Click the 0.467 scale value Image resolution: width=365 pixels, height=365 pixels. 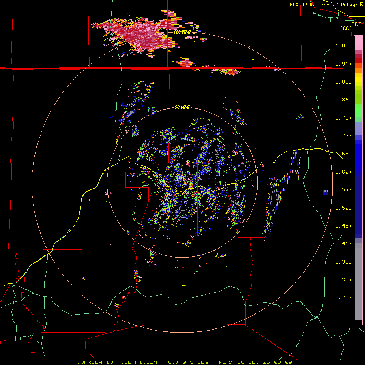click(x=344, y=226)
